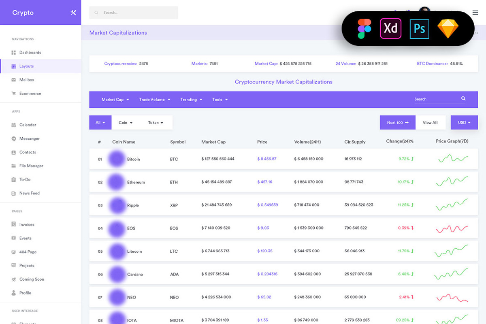Open the hamburger menu at top right
Image resolution: width=486 pixels, height=324 pixels.
[475, 13]
